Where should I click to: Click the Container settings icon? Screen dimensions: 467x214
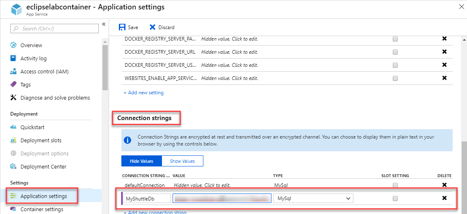tap(14, 209)
